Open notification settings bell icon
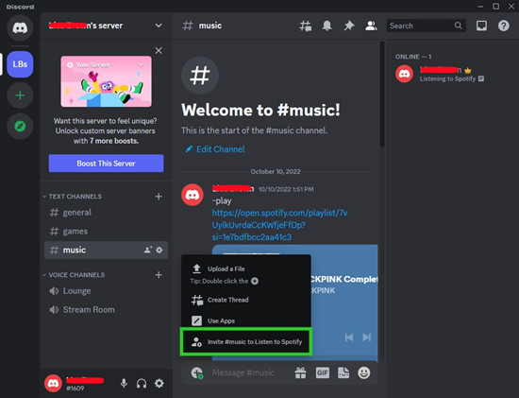The width and height of the screenshot is (519, 398). pos(327,26)
